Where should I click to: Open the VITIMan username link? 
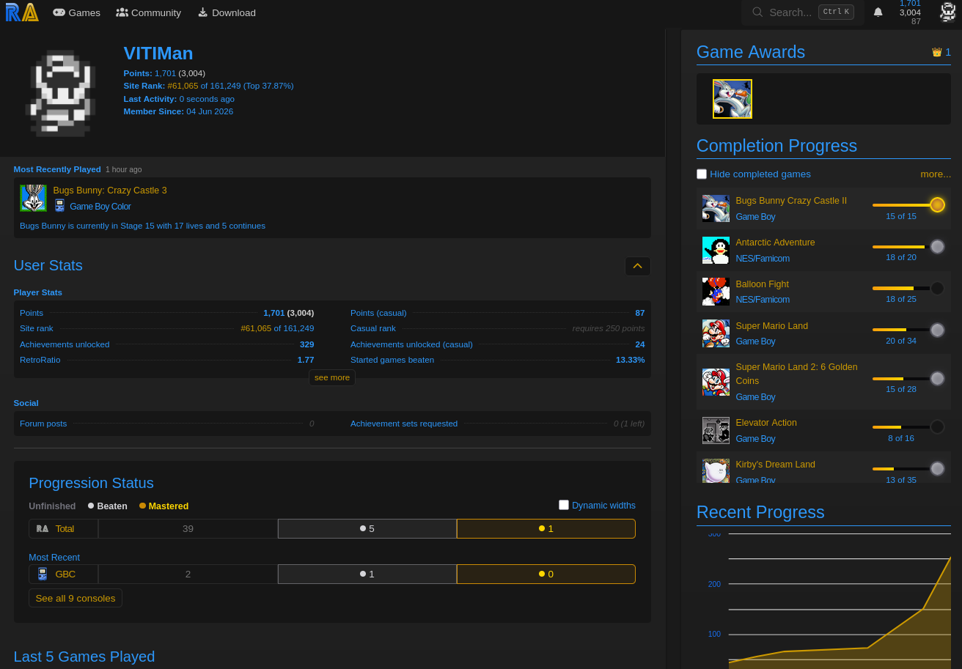pos(158,53)
